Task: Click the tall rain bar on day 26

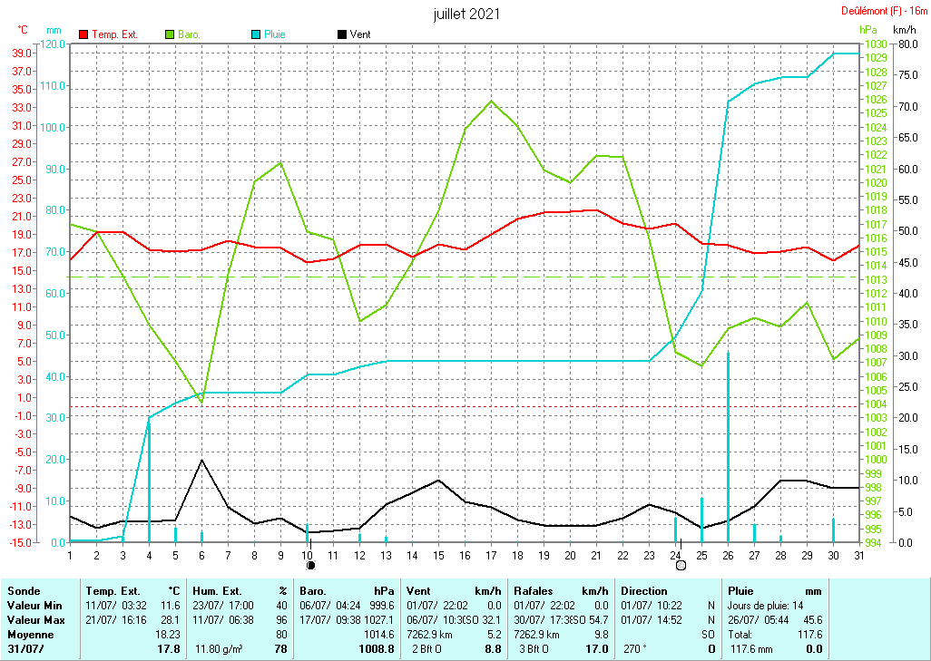Action: click(x=729, y=446)
